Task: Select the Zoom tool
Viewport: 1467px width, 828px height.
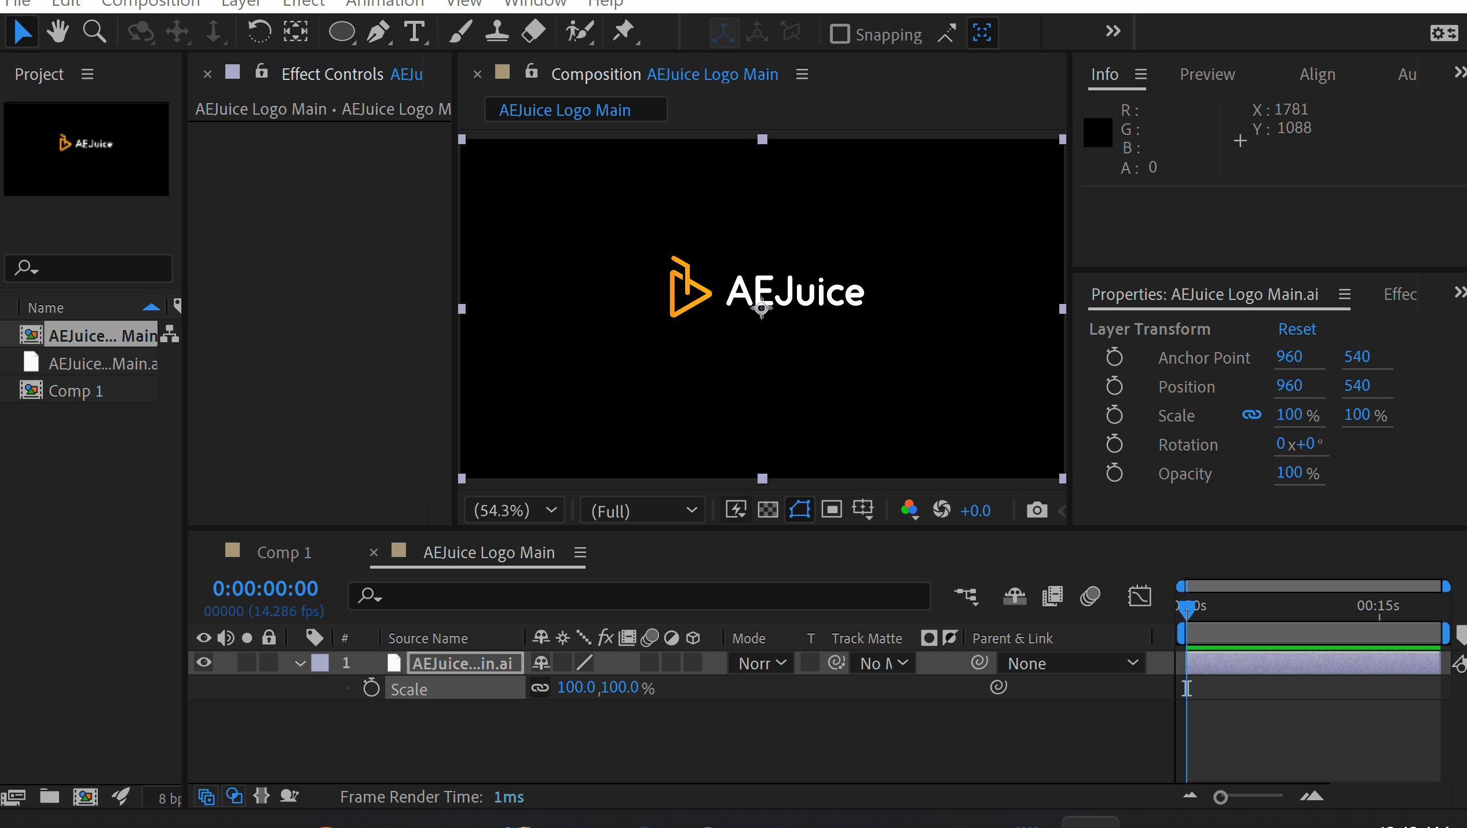Action: pyautogui.click(x=94, y=31)
